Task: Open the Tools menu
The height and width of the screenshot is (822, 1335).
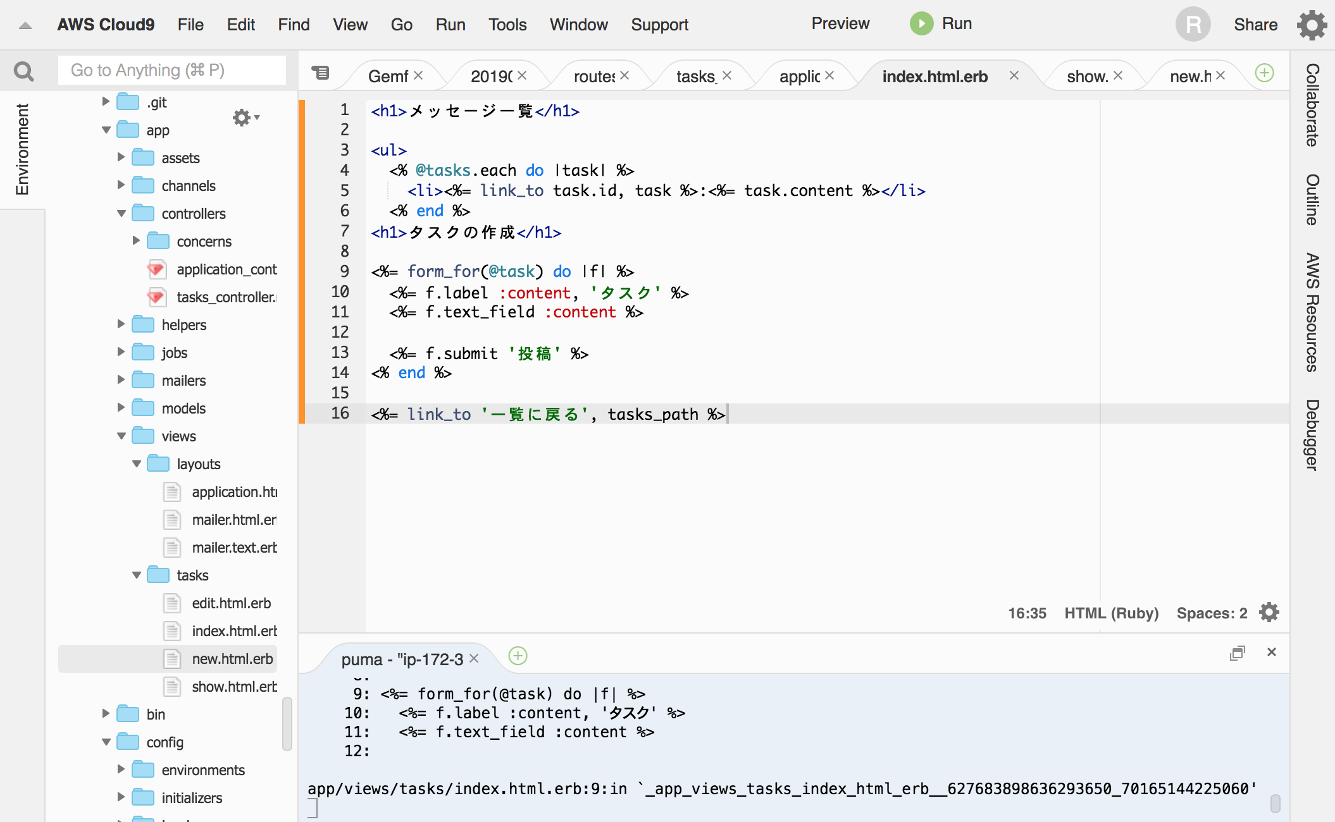Action: pyautogui.click(x=507, y=25)
